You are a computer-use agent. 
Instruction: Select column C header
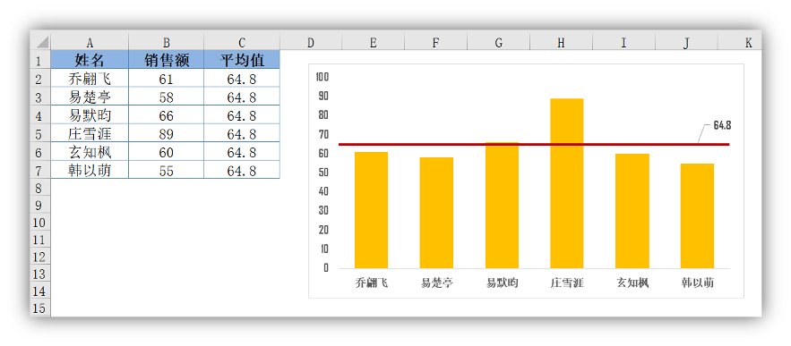coord(242,42)
